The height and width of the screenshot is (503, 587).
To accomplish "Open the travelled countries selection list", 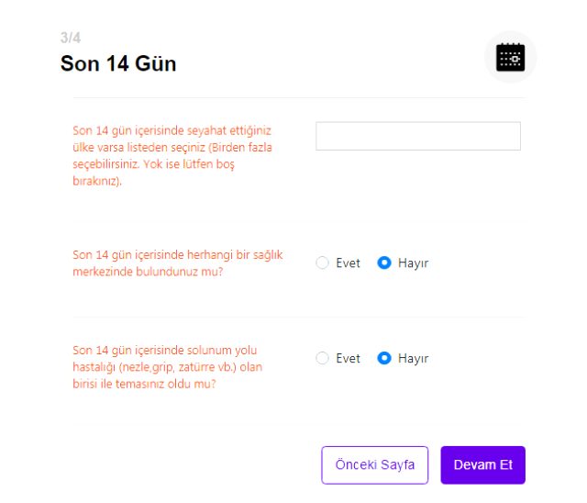I will click(x=417, y=136).
